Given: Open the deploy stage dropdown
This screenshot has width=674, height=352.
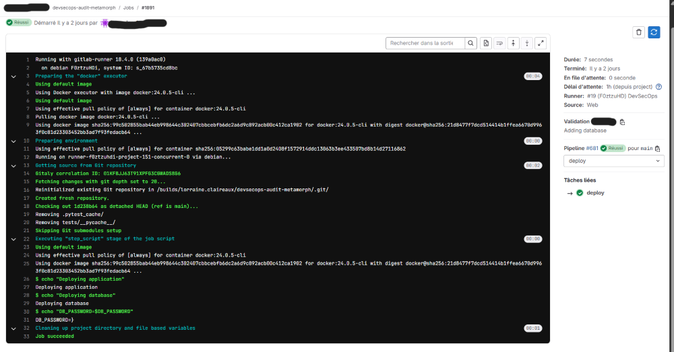Looking at the screenshot, I should pos(613,161).
